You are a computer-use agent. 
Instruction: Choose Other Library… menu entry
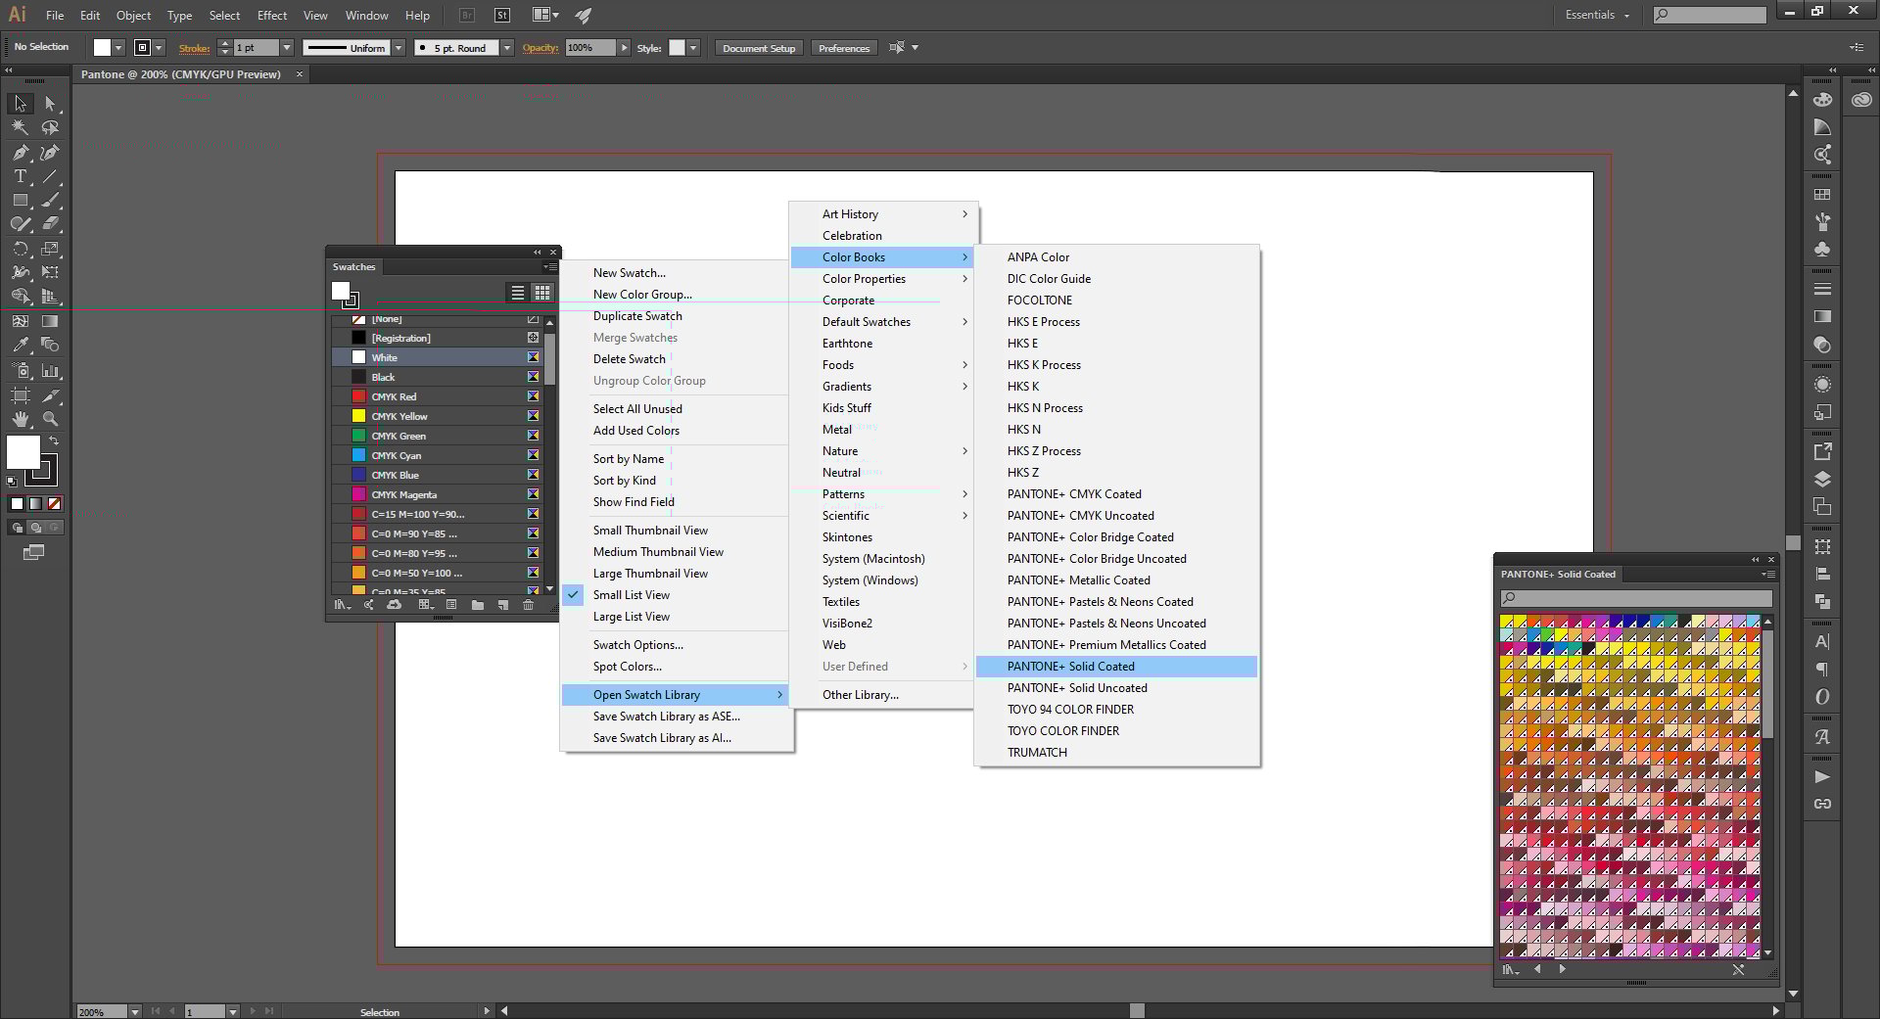coord(884,695)
